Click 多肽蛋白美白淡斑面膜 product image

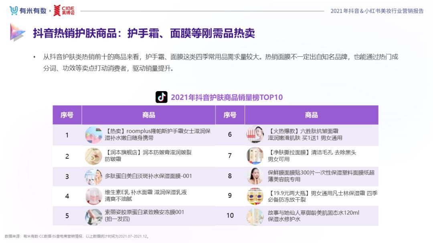[93, 176]
